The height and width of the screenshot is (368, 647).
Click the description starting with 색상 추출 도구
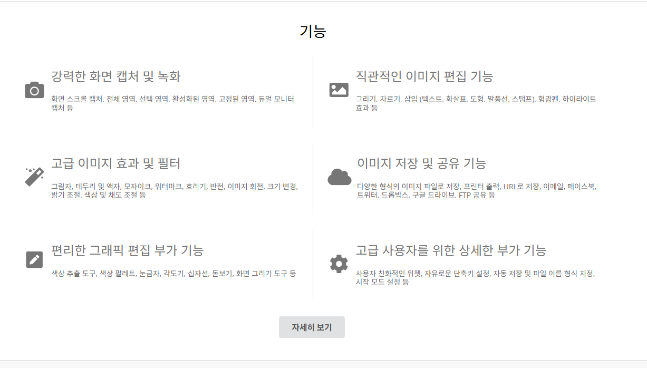pos(173,273)
